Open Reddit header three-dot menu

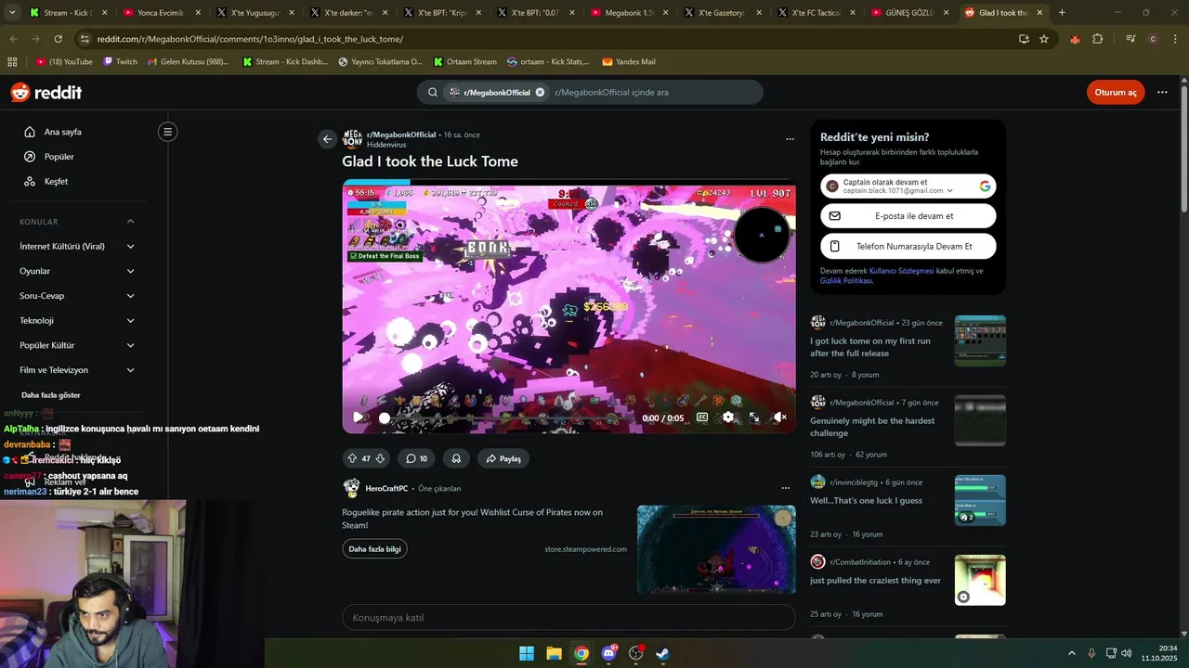click(1162, 93)
